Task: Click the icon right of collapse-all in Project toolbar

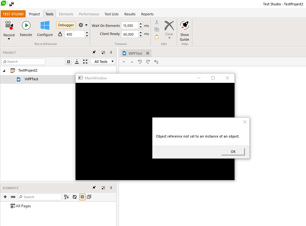Action: tap(77, 62)
